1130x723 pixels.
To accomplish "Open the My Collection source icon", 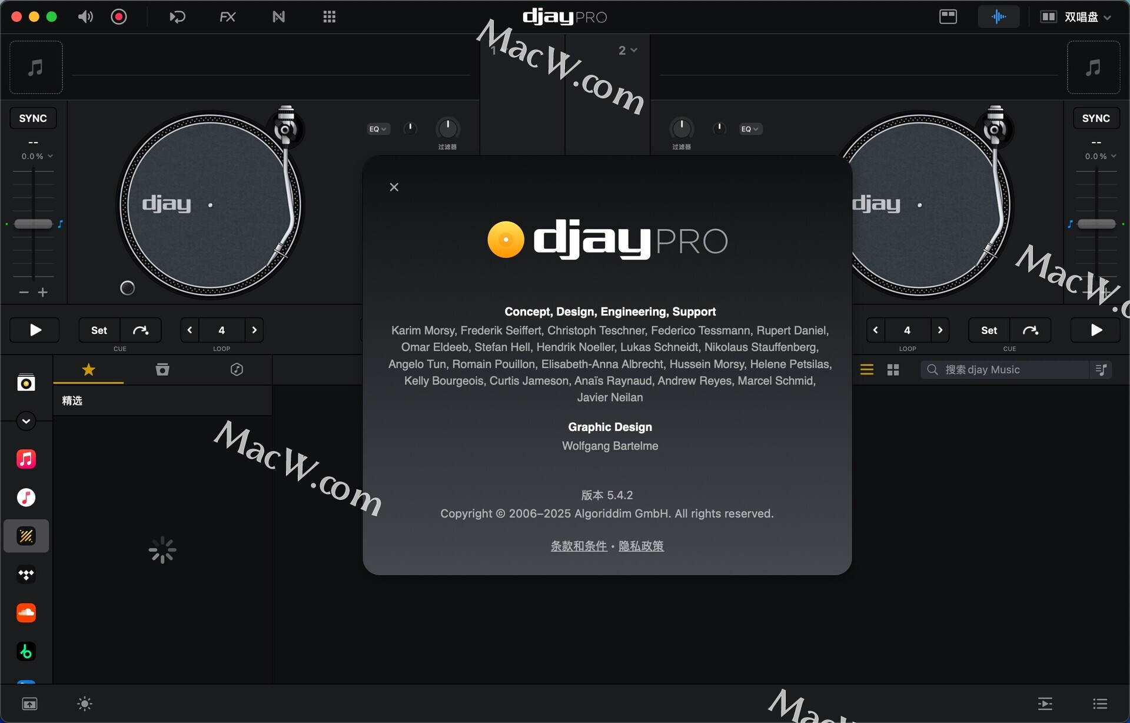I will coord(26,383).
